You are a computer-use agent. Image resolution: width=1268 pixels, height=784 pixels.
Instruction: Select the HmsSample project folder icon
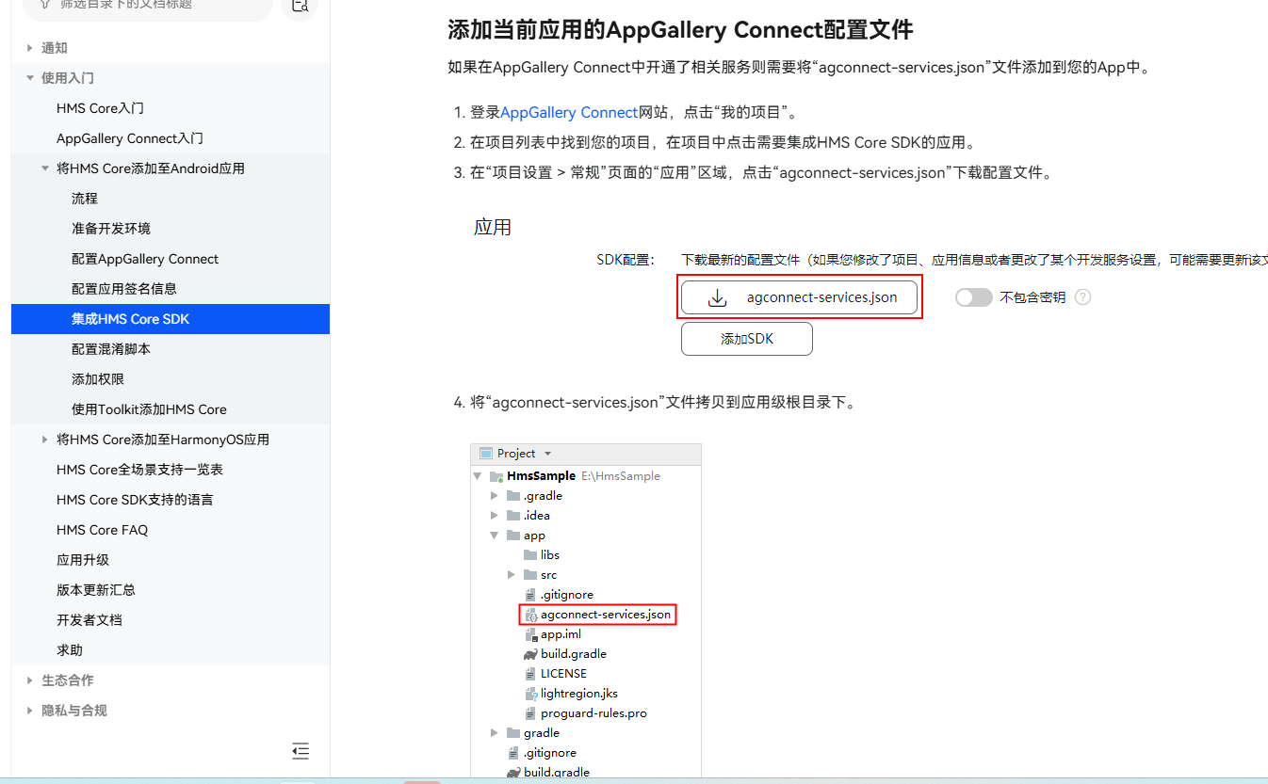click(x=496, y=476)
